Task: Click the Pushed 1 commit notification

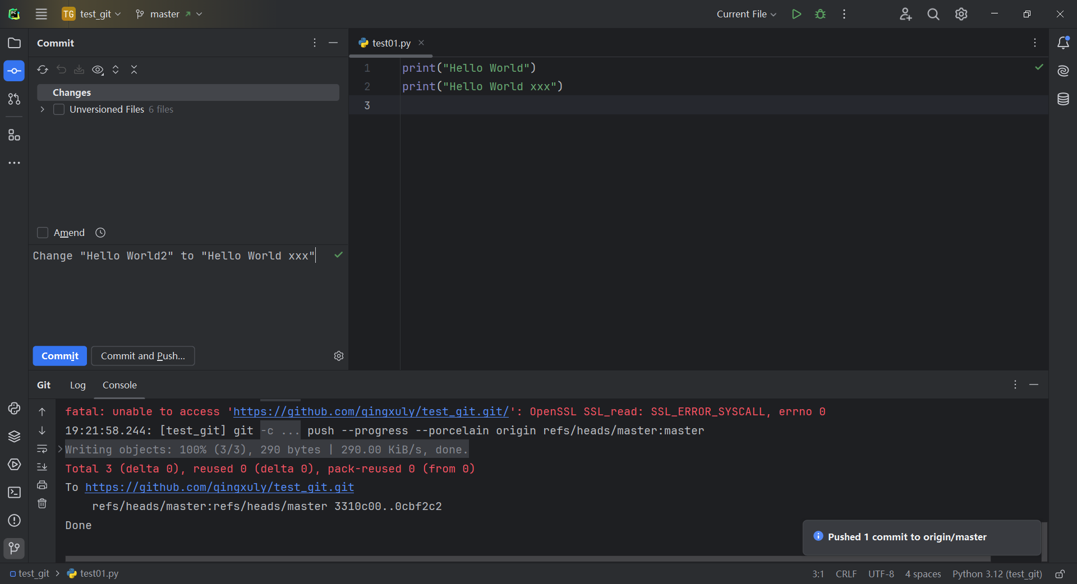Action: click(x=922, y=537)
